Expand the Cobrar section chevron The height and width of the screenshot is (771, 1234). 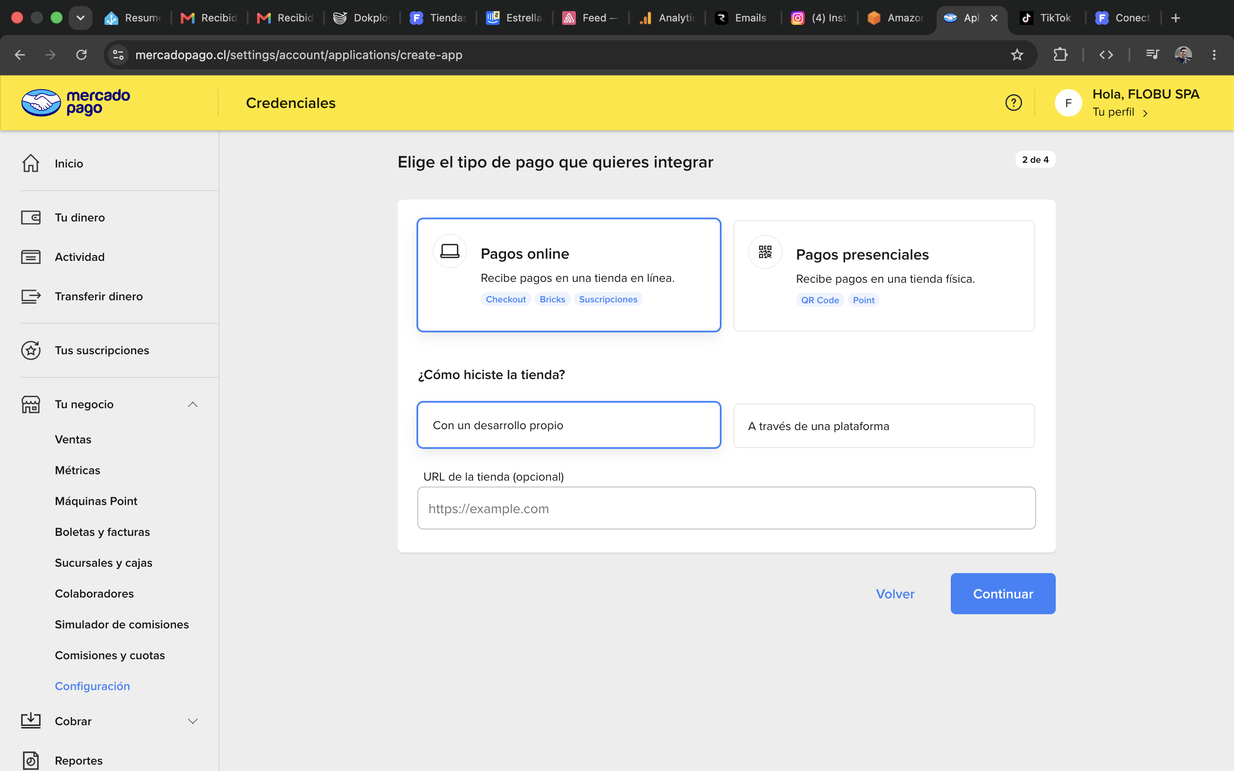pos(193,721)
